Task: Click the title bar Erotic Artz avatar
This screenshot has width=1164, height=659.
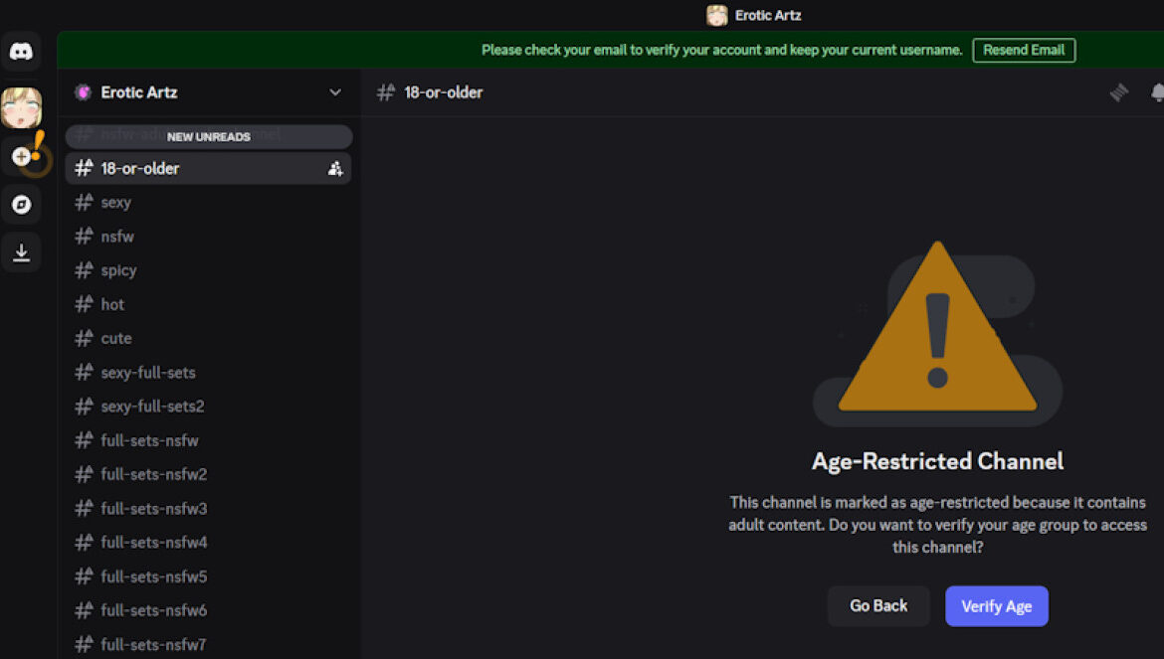Action: tap(717, 16)
